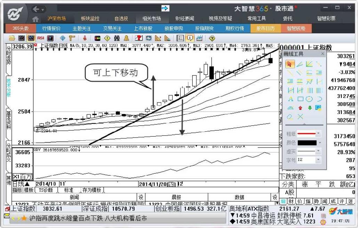Click the red dollar sign toolbar icon
This screenshot has width=358, height=228.
[85, 38]
